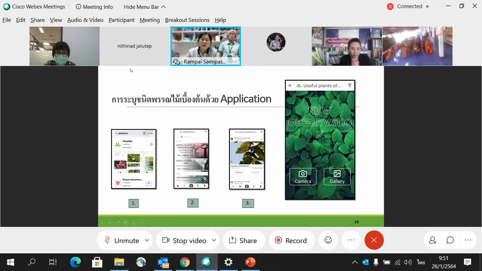Show hidden system tray icons
The width and height of the screenshot is (482, 271).
[355, 262]
